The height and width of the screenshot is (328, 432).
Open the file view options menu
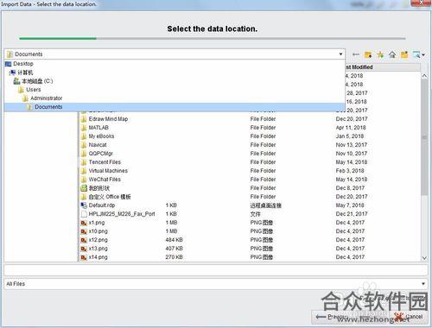419,54
